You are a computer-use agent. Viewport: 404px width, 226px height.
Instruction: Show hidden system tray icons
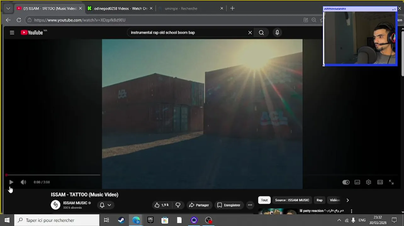pos(339,220)
